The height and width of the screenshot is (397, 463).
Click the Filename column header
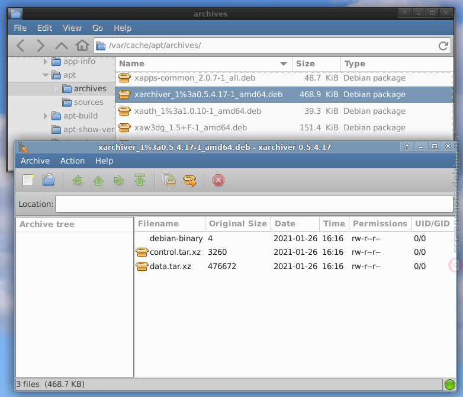(x=170, y=224)
